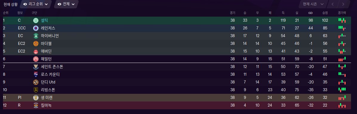Click the Livingston (리빙스톤) club badge
Viewport: 357px width, 114px height.
tap(36, 90)
